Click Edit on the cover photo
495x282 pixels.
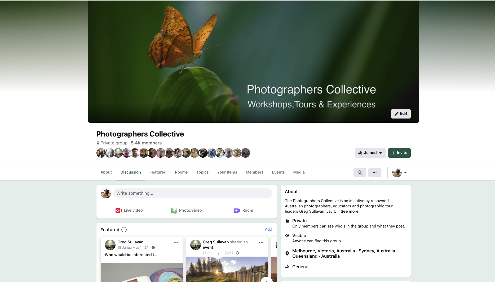pyautogui.click(x=401, y=114)
